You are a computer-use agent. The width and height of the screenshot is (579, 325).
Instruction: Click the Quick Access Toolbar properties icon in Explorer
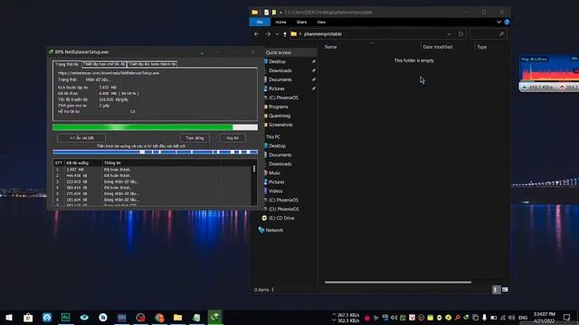point(266,12)
